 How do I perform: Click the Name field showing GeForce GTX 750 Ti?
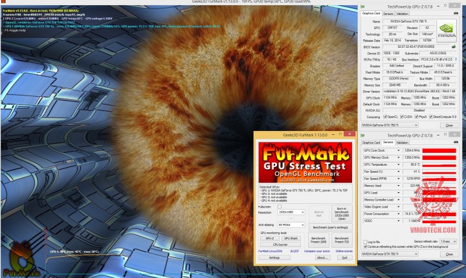click(408, 21)
